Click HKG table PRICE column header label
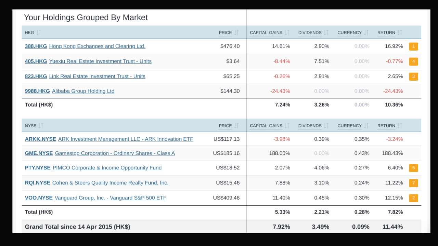The height and width of the screenshot is (246, 438). tap(226, 33)
